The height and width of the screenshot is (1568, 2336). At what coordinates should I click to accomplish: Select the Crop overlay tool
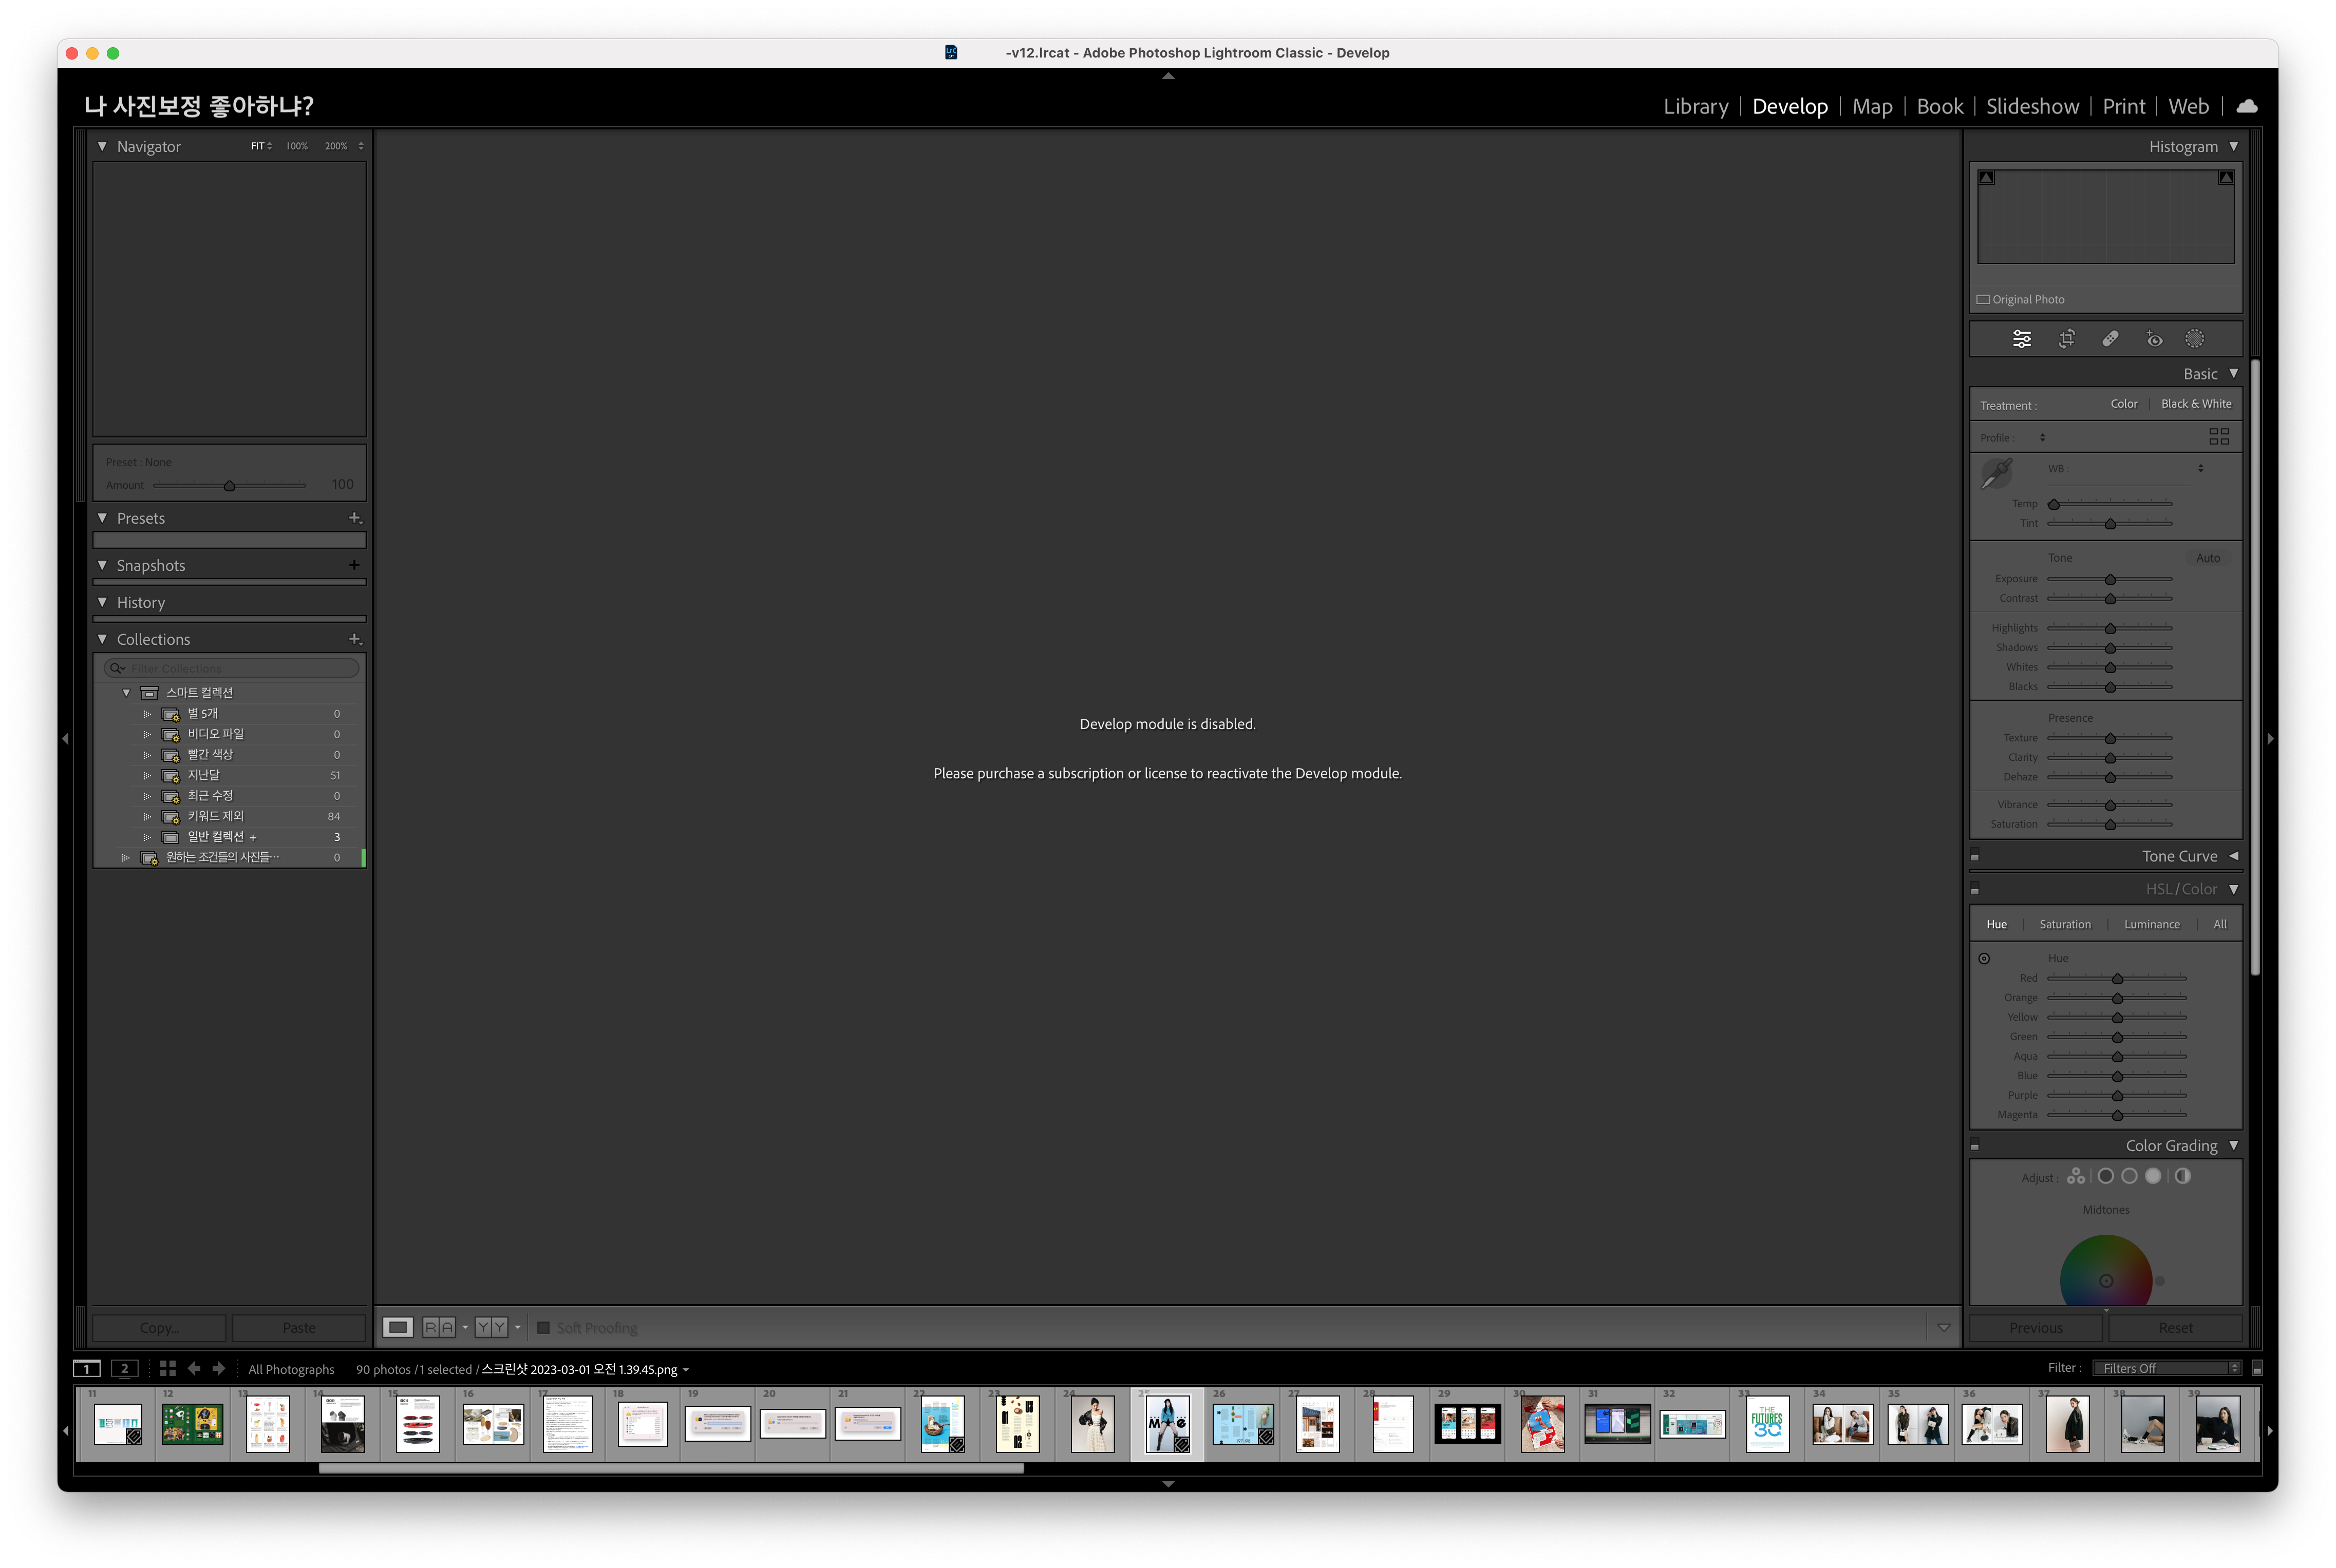click(x=2066, y=339)
